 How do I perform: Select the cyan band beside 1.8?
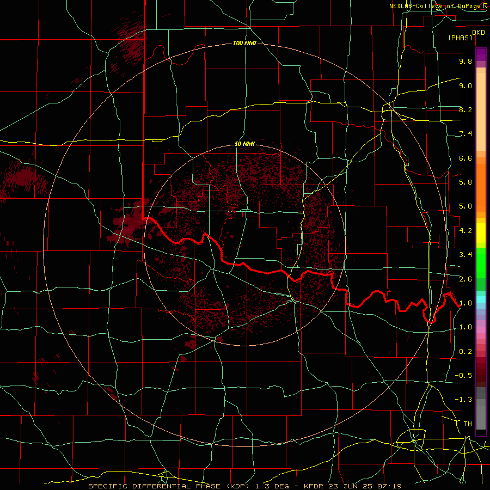click(481, 299)
